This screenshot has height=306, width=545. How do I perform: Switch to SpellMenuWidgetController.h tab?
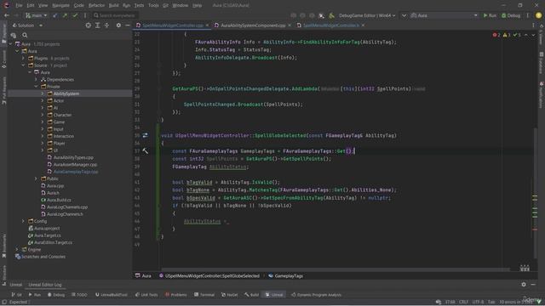coord(331,25)
